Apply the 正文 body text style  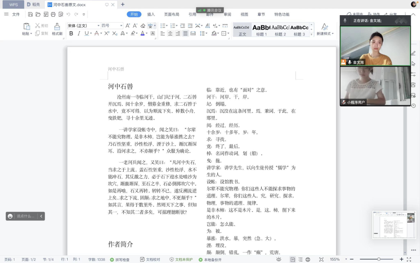pos(242,30)
